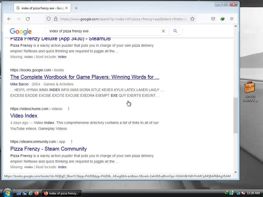Click the https://videochums.com › videos breadcrumb
Image resolution: width=263 pixels, height=197 pixels.
tap(36, 109)
